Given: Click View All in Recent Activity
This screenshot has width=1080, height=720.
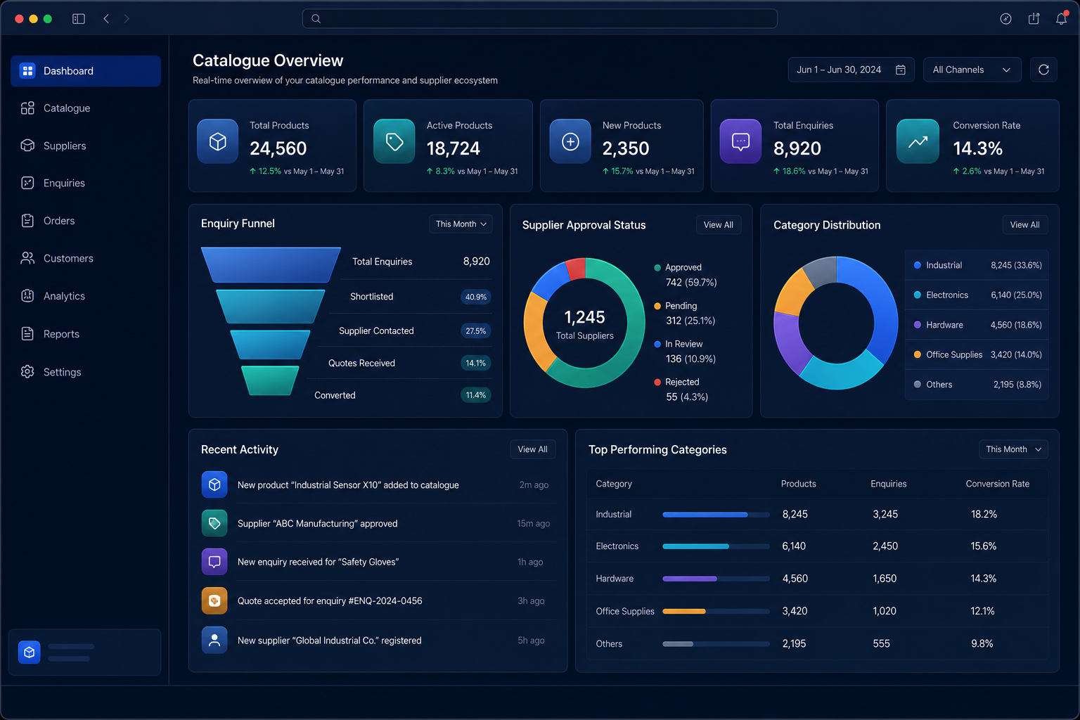Looking at the screenshot, I should [x=533, y=449].
